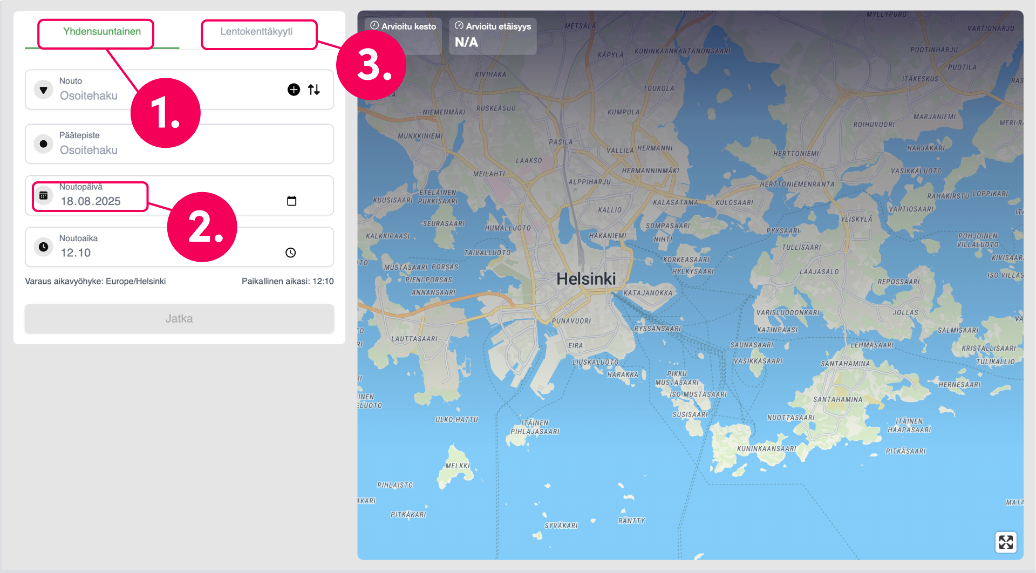
Task: Click the HERTTONIEMI map label
Action: (x=796, y=154)
